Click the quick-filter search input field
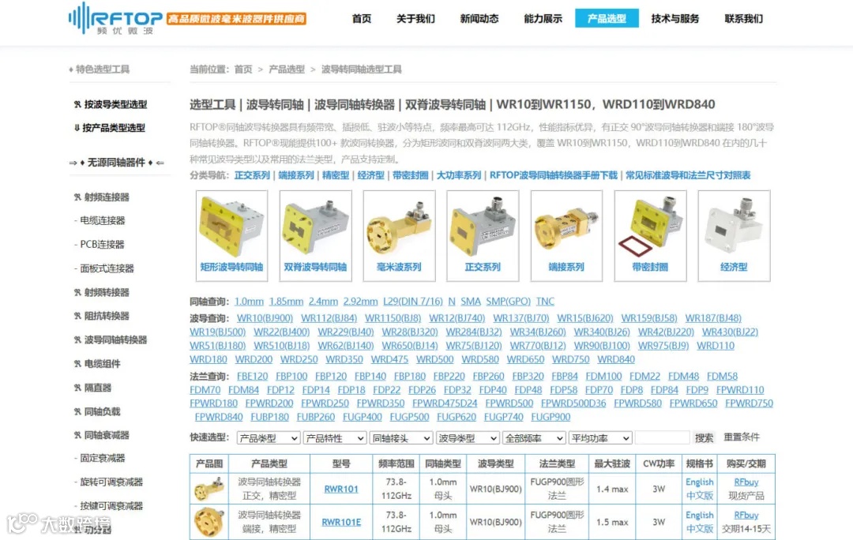Viewport: 853px width, 540px height. pyautogui.click(x=662, y=438)
